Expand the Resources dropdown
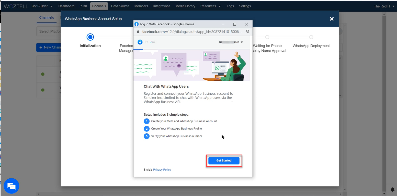 (x=210, y=6)
